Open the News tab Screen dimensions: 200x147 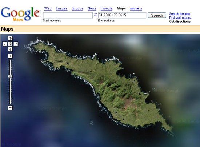click(92, 8)
